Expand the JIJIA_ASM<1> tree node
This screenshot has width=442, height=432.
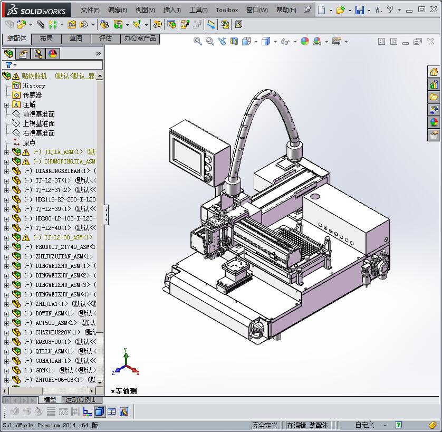[x=6, y=152]
